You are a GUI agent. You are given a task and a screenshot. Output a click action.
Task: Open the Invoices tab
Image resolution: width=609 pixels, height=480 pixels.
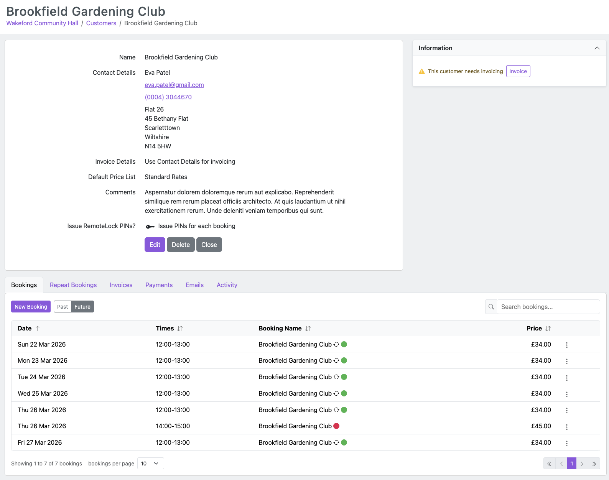coord(121,285)
